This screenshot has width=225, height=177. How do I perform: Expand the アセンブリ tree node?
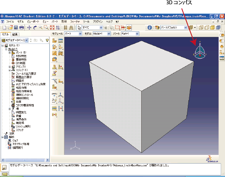pyautogui.click(x=10, y=67)
